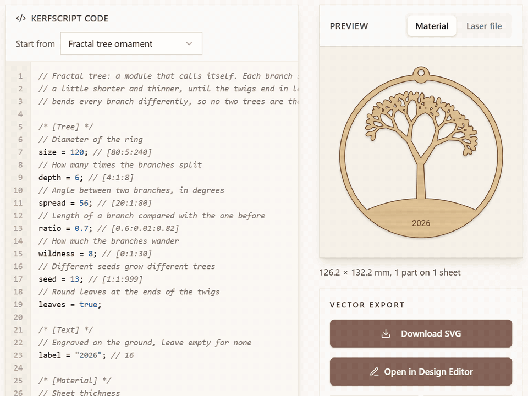Click the '// Diameter of the ring' comment

click(91, 139)
